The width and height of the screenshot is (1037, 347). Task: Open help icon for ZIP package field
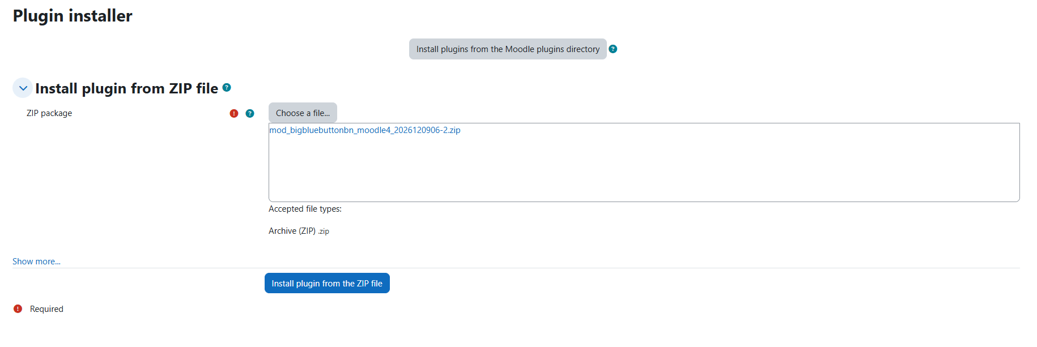250,114
